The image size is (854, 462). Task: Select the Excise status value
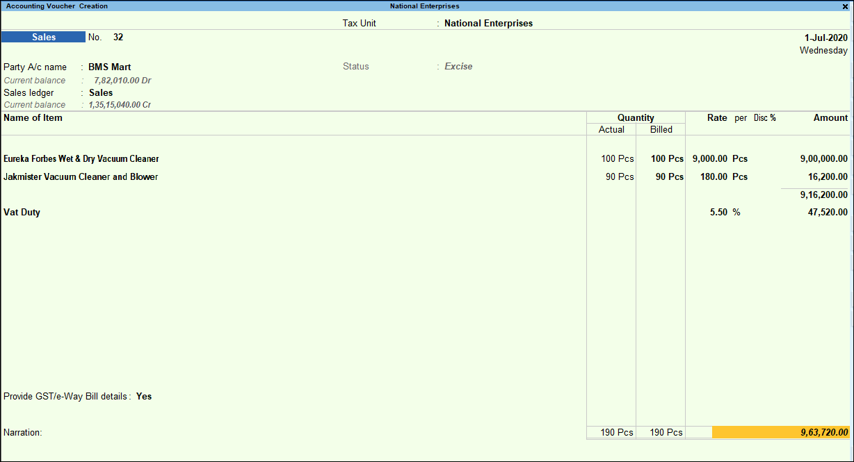[x=458, y=66]
